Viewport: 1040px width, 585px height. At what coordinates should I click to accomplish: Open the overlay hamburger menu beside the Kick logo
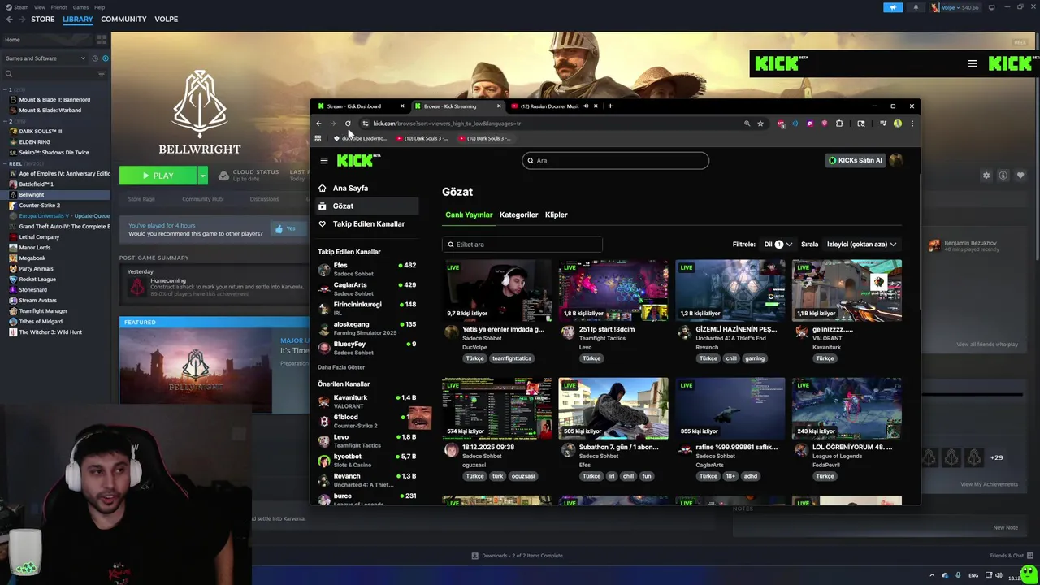click(973, 63)
